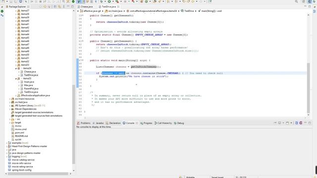Maximize the Package Explorer view
317x178 pixels.
click(x=72, y=6)
